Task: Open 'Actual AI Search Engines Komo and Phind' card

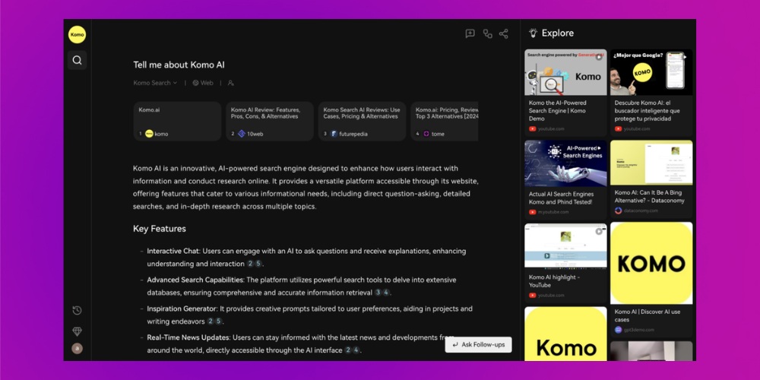Action: [x=565, y=179]
